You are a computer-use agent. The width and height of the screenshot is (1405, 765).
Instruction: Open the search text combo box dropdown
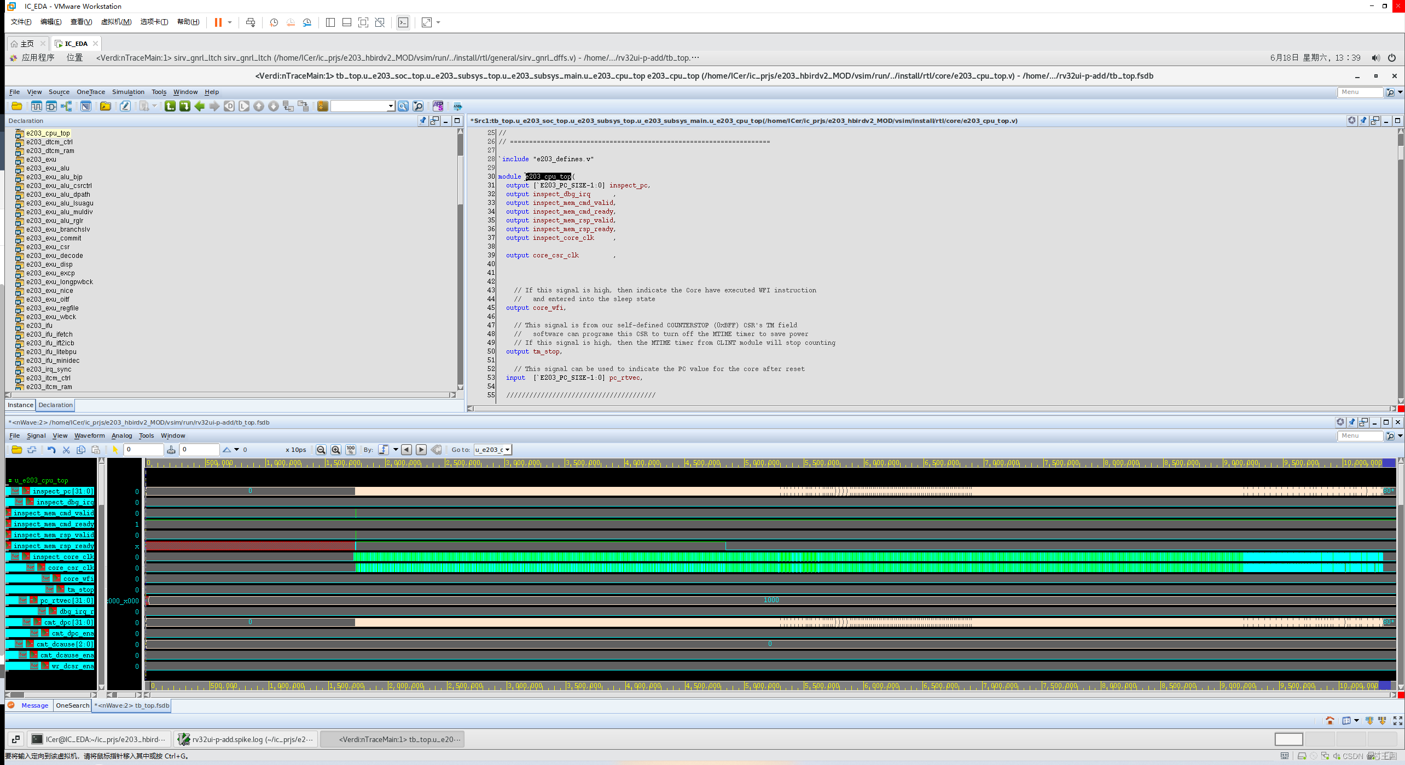pos(391,106)
